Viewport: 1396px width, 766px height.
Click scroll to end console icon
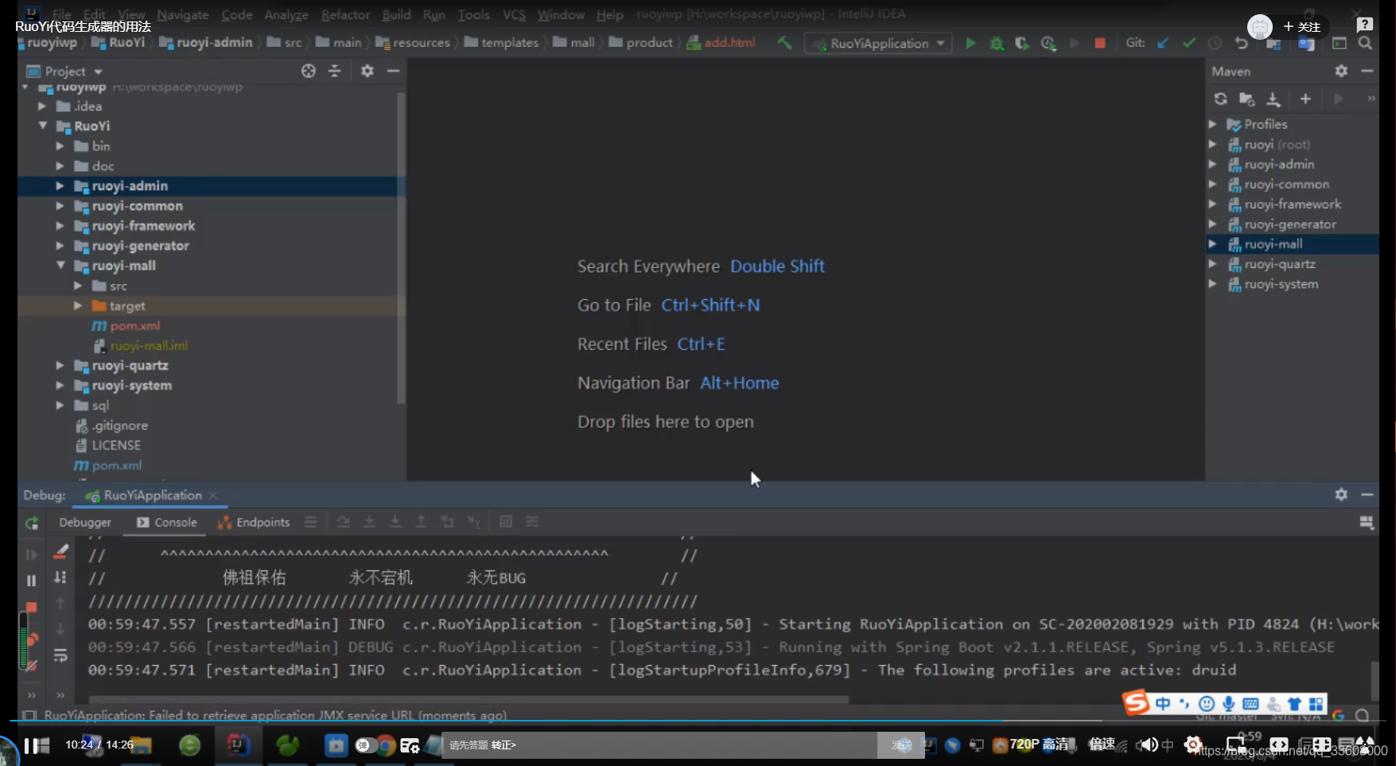(x=60, y=577)
